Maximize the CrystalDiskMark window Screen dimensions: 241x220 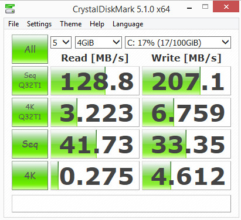(205, 7)
